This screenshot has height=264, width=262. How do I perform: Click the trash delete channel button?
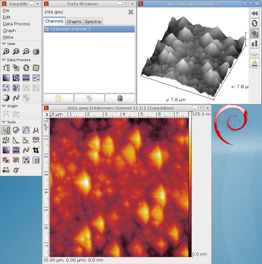point(120,98)
